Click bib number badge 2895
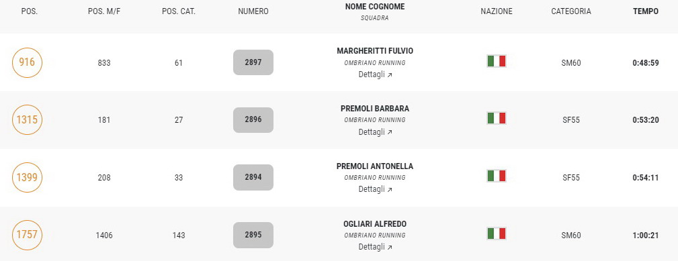The height and width of the screenshot is (261, 678). (253, 235)
